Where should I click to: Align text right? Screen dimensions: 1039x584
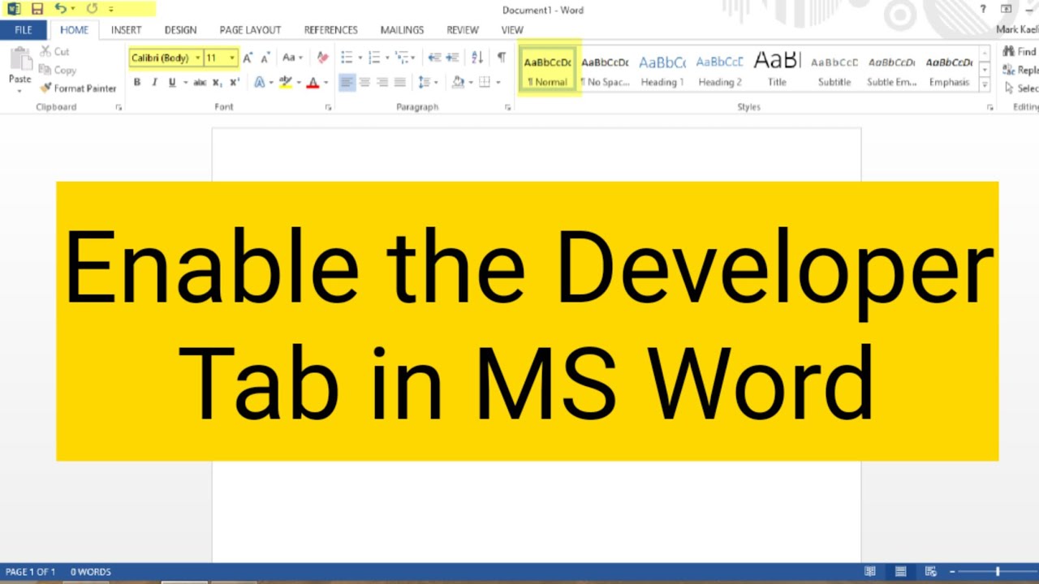[x=382, y=82]
